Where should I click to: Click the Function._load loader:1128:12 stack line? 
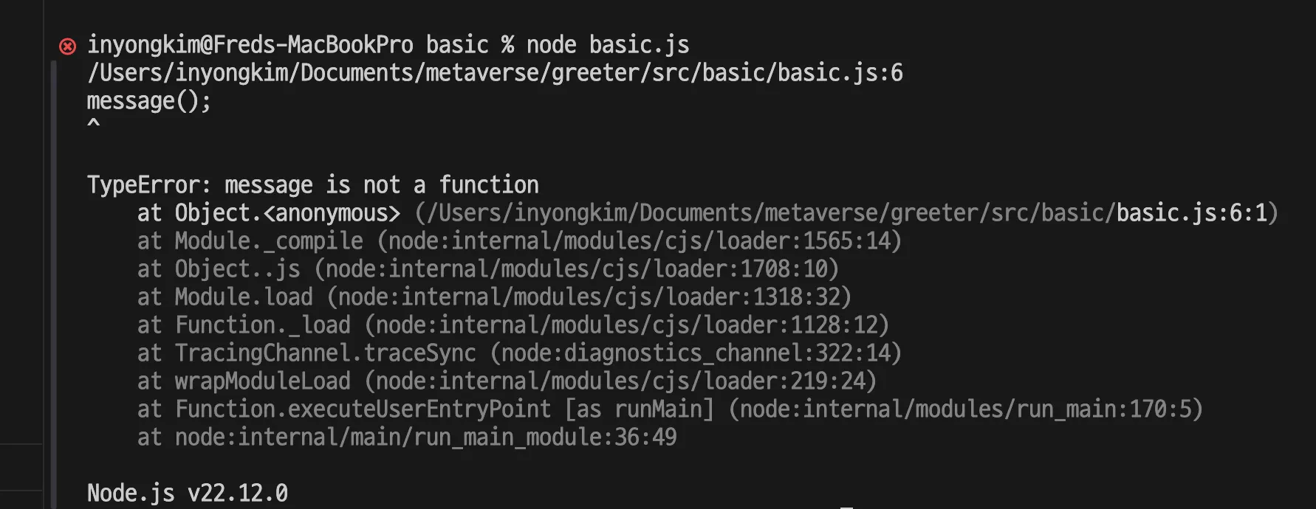click(513, 325)
